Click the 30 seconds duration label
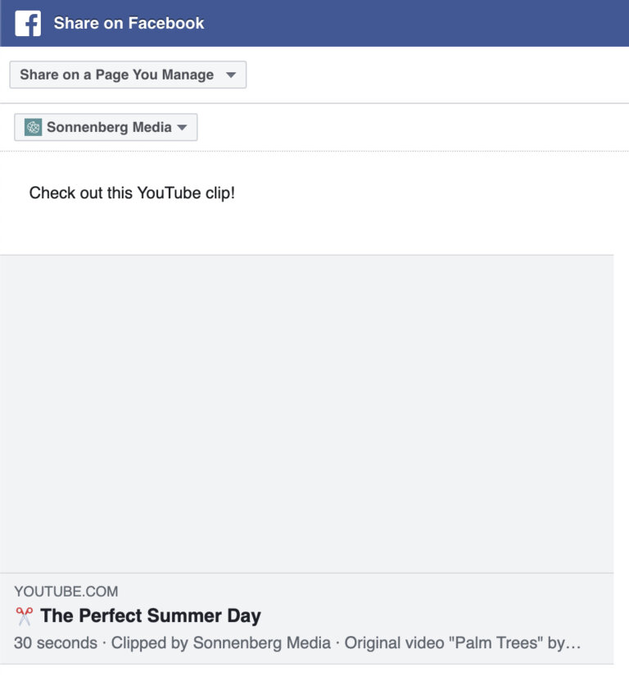Viewport: 629px width, 681px height. point(52,642)
